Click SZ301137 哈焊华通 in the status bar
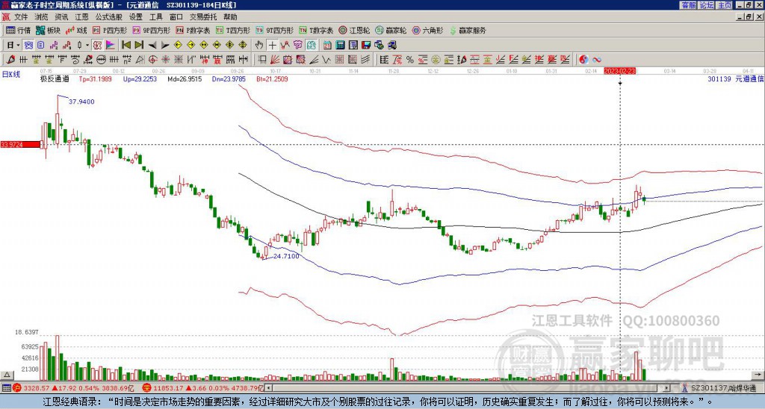The image size is (765, 409). (x=722, y=388)
